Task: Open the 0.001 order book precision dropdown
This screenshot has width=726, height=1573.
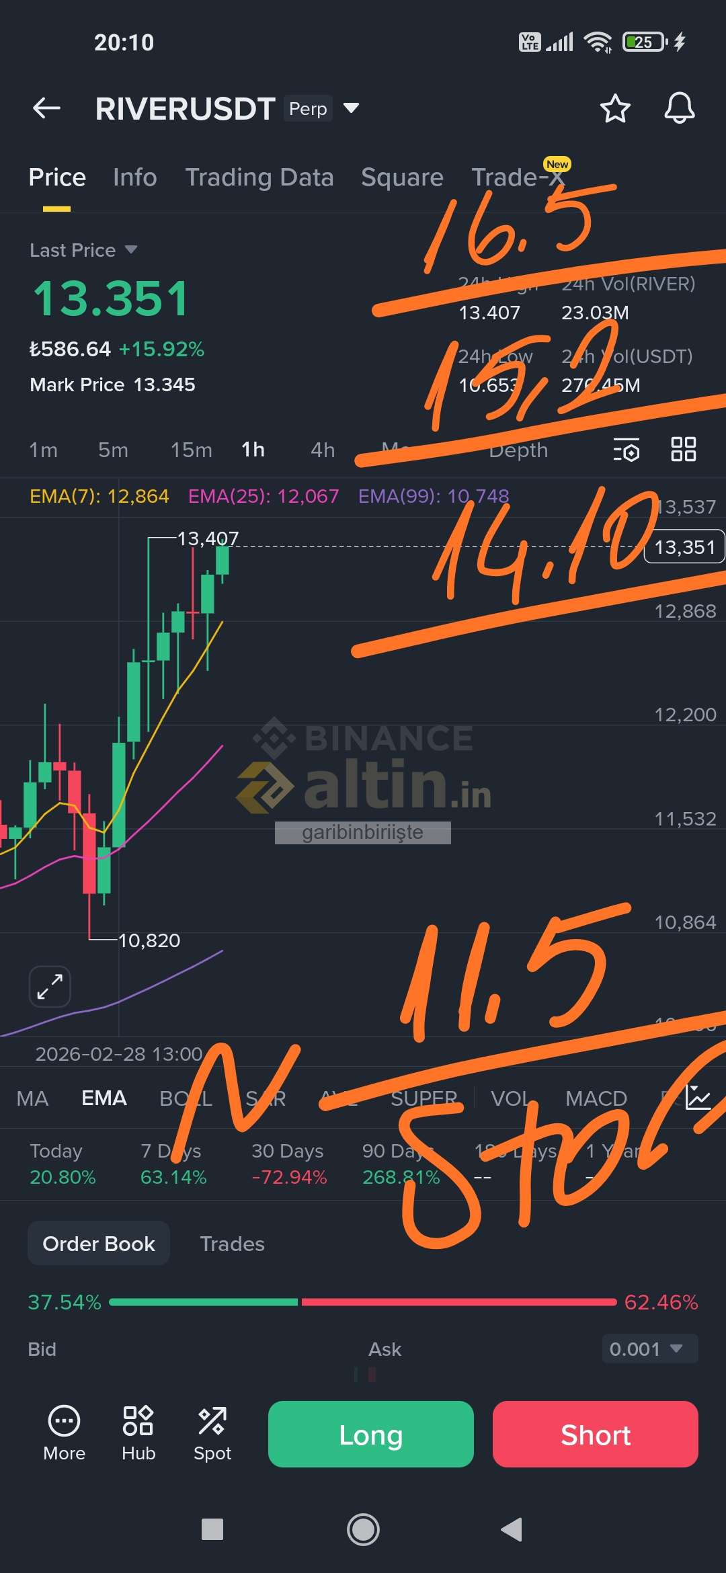Action: (649, 1348)
